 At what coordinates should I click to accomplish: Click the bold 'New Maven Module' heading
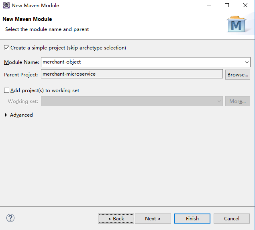27,19
